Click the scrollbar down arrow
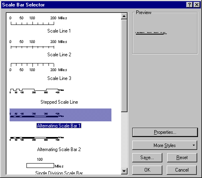This screenshot has height=178, width=202. 124,171
